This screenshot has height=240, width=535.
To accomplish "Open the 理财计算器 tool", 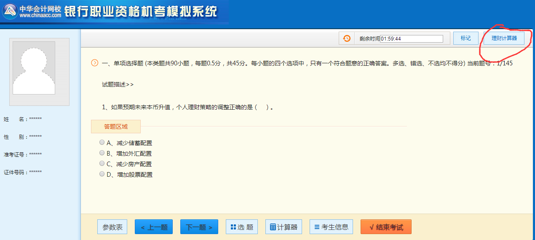I will [504, 38].
